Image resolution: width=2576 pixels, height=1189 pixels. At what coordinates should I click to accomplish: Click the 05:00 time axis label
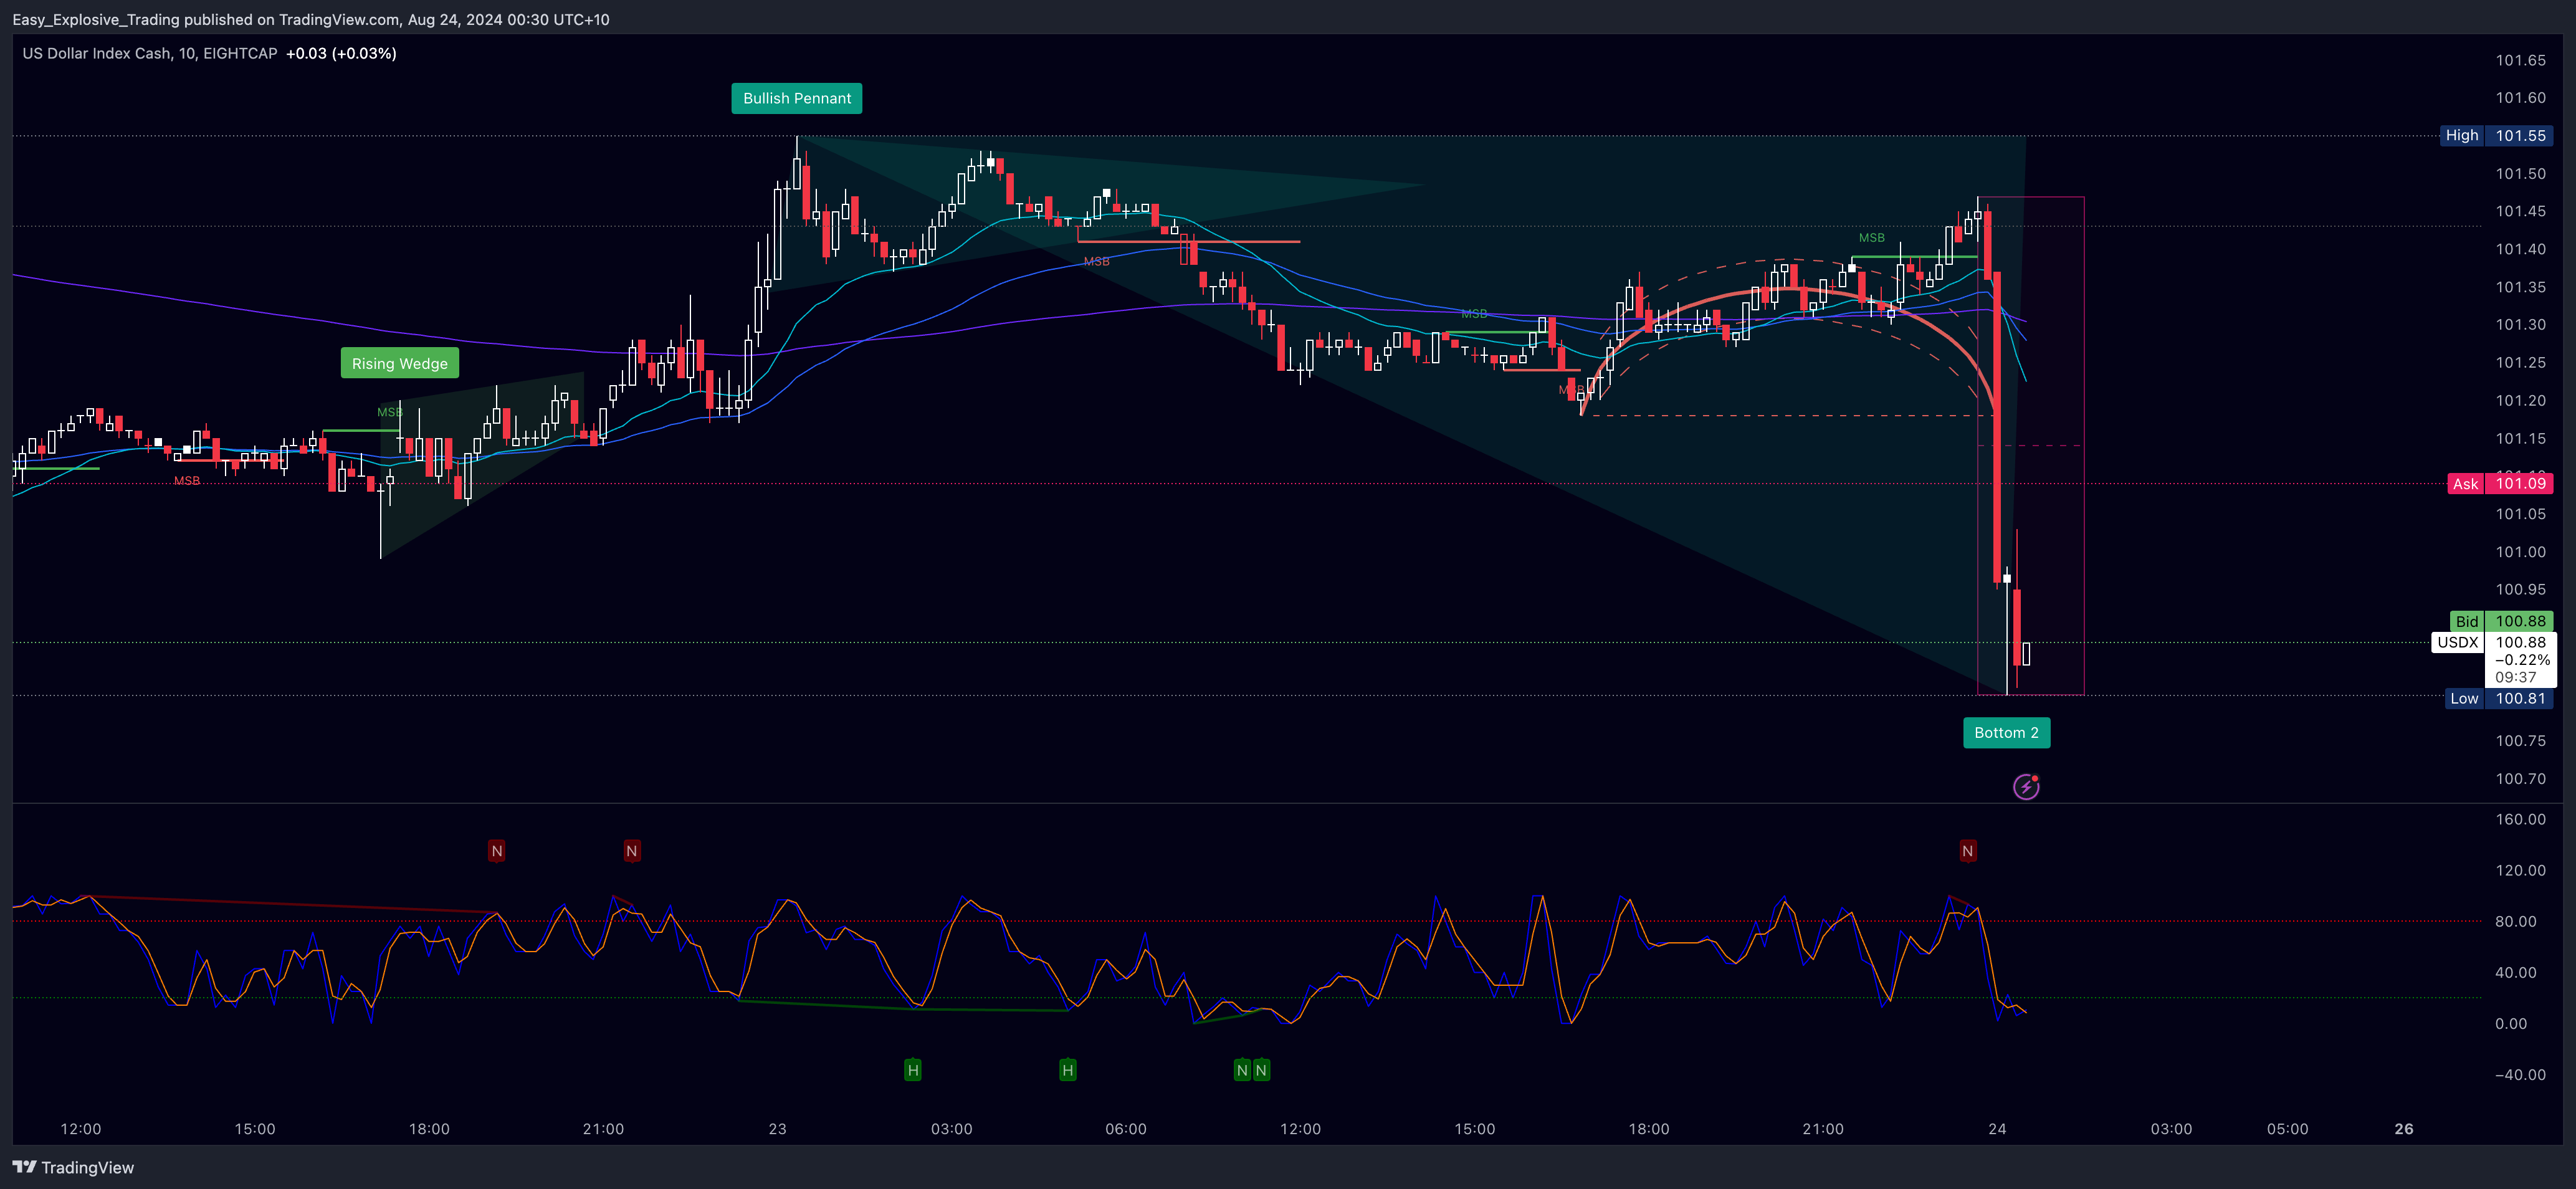(x=2287, y=1128)
